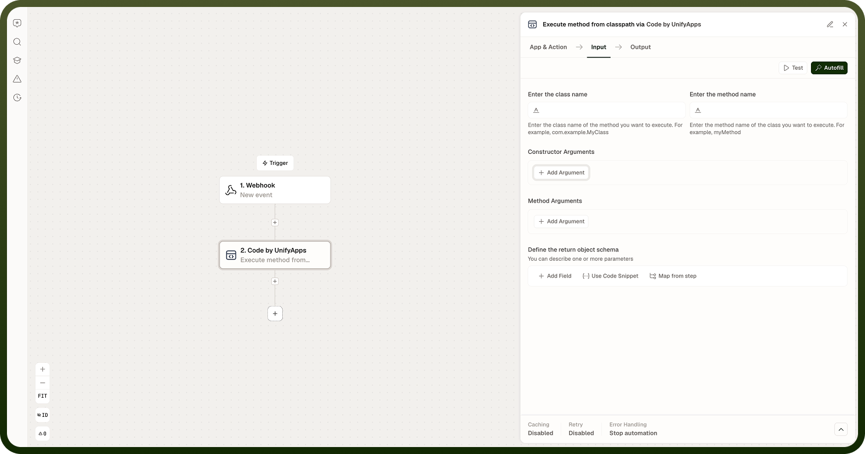Screen dimensions: 865x454
Task: Add Argument under Method Arguments
Action: click(561, 221)
